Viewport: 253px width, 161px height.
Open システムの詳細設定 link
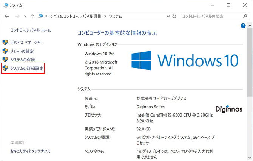coord(27,68)
